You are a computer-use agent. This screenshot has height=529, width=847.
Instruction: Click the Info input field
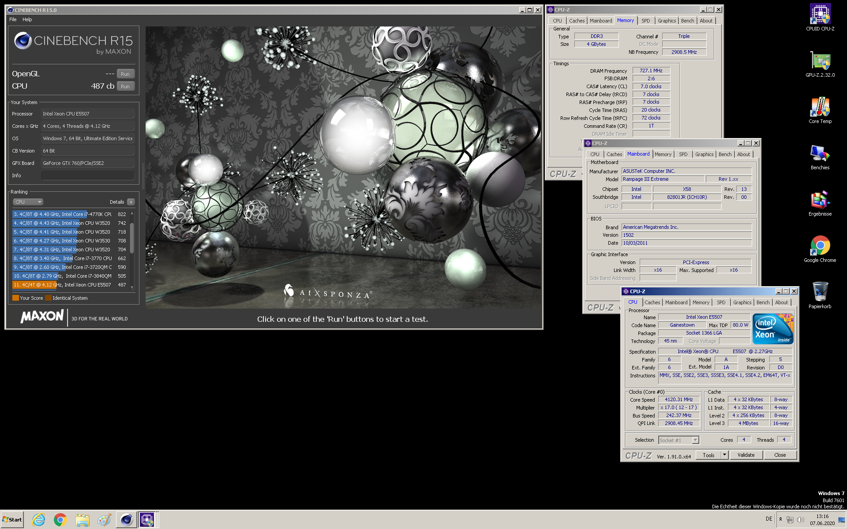87,175
